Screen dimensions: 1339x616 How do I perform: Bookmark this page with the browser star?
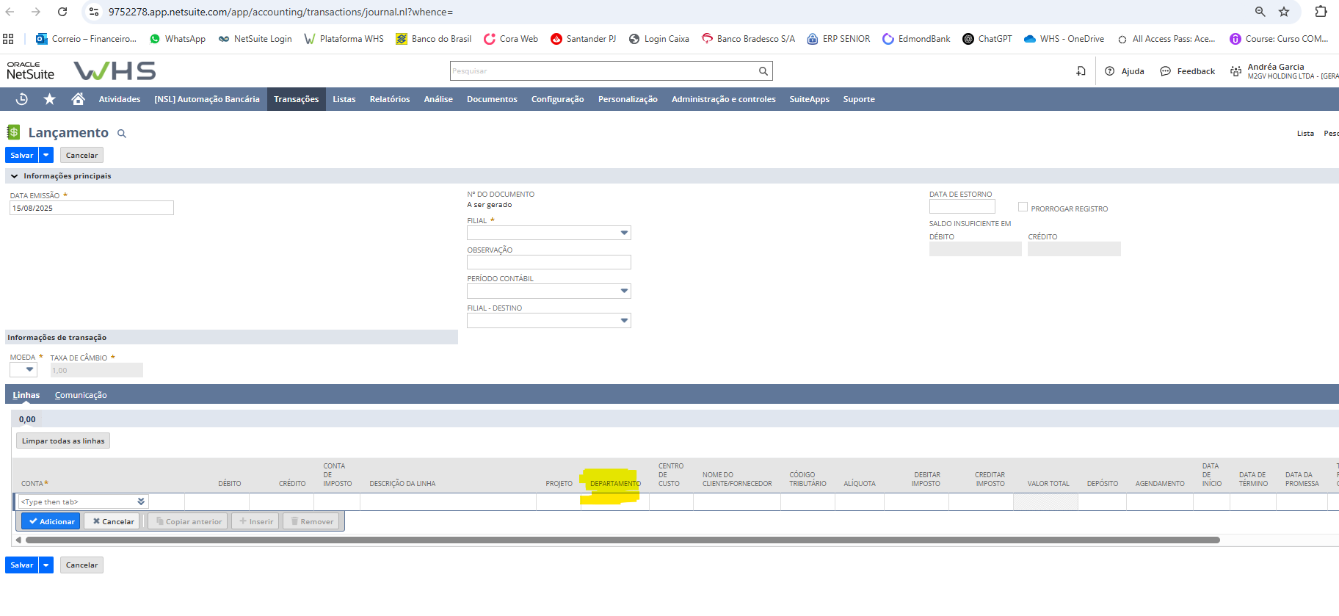(1284, 12)
